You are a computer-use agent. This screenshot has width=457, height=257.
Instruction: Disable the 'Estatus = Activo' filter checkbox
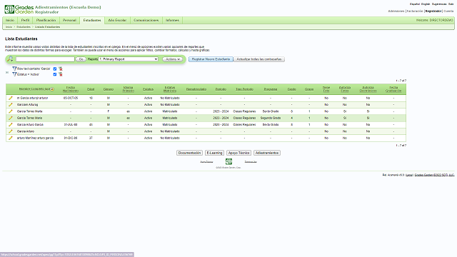click(55, 74)
